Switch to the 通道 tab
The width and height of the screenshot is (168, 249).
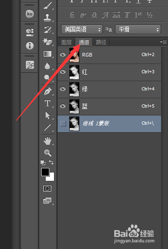tap(84, 42)
